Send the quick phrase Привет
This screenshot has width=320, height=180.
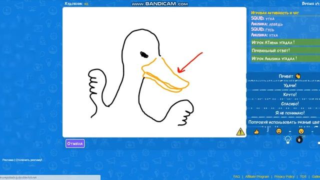(289, 76)
